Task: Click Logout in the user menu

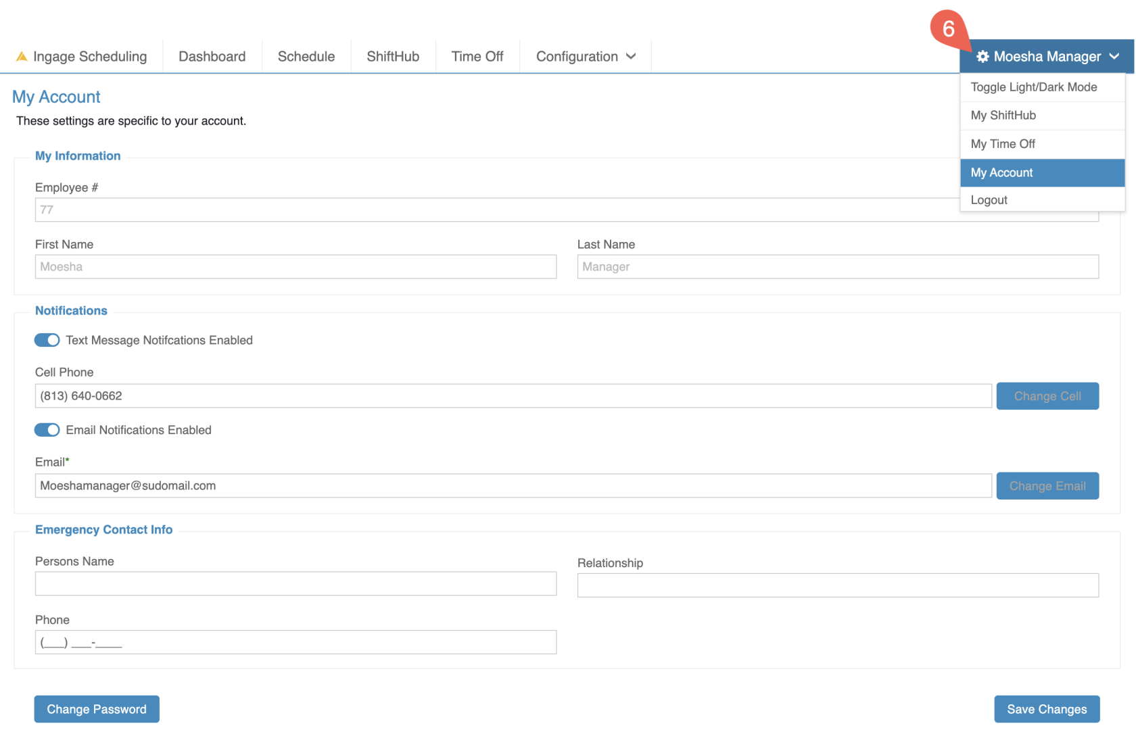Action: (x=989, y=200)
